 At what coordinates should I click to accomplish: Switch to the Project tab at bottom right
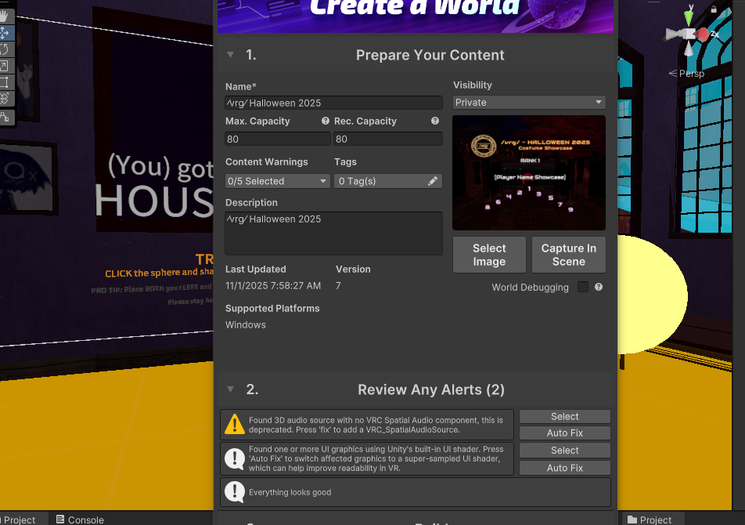click(650, 520)
